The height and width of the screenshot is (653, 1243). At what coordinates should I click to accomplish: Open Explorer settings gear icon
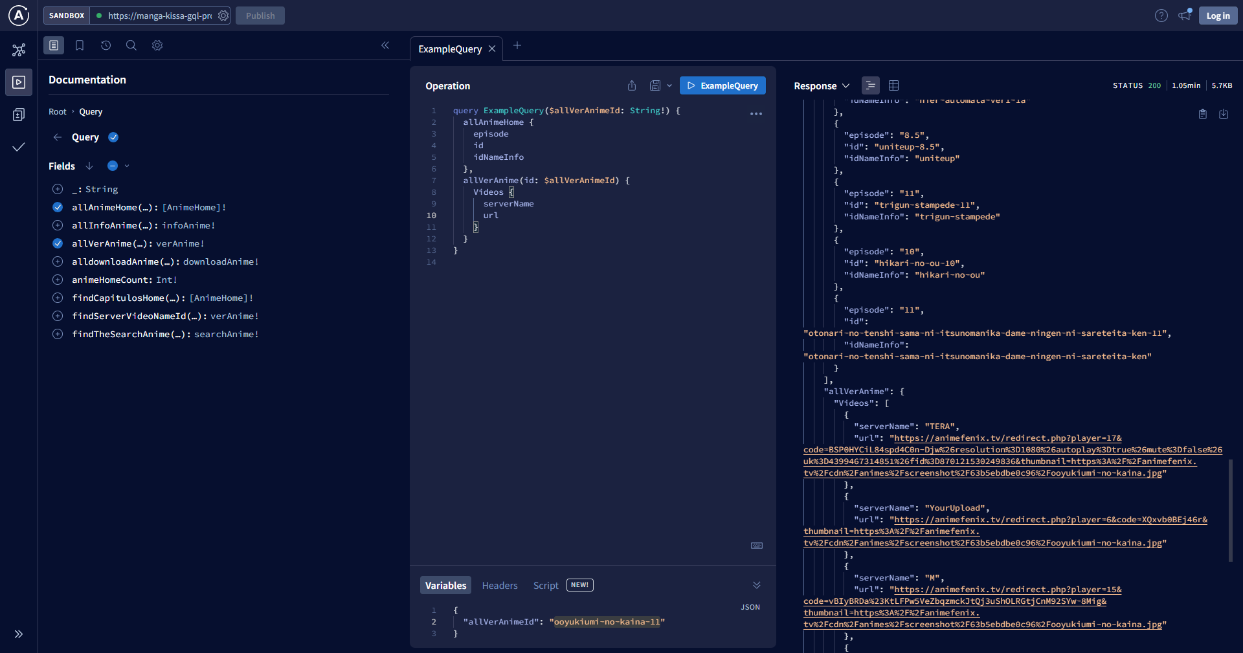pos(157,45)
